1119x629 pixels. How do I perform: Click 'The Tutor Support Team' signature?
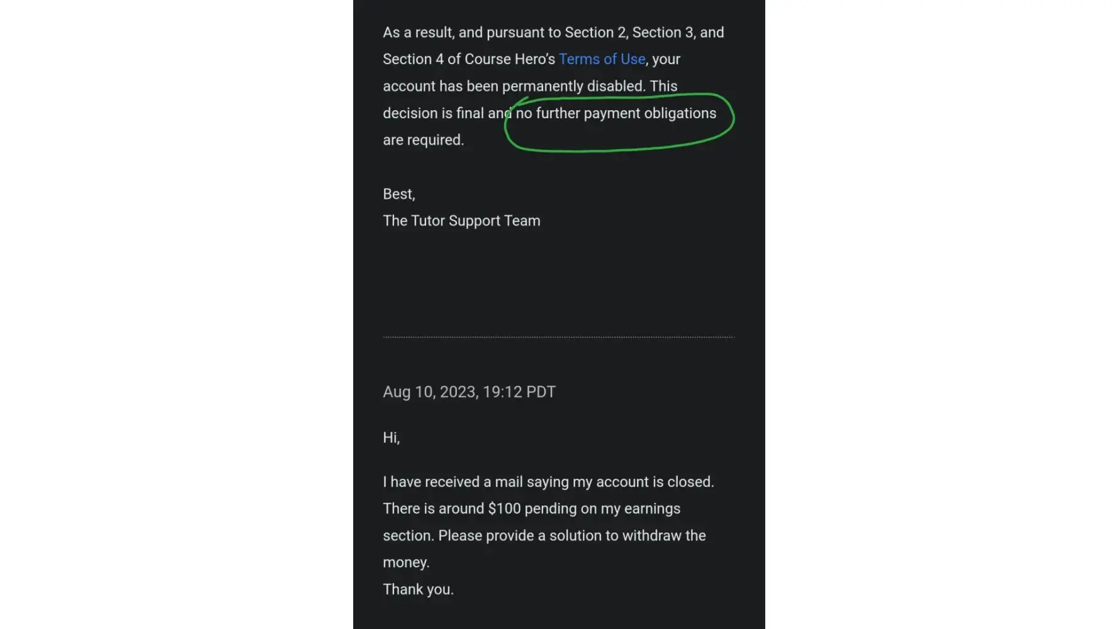tap(461, 221)
